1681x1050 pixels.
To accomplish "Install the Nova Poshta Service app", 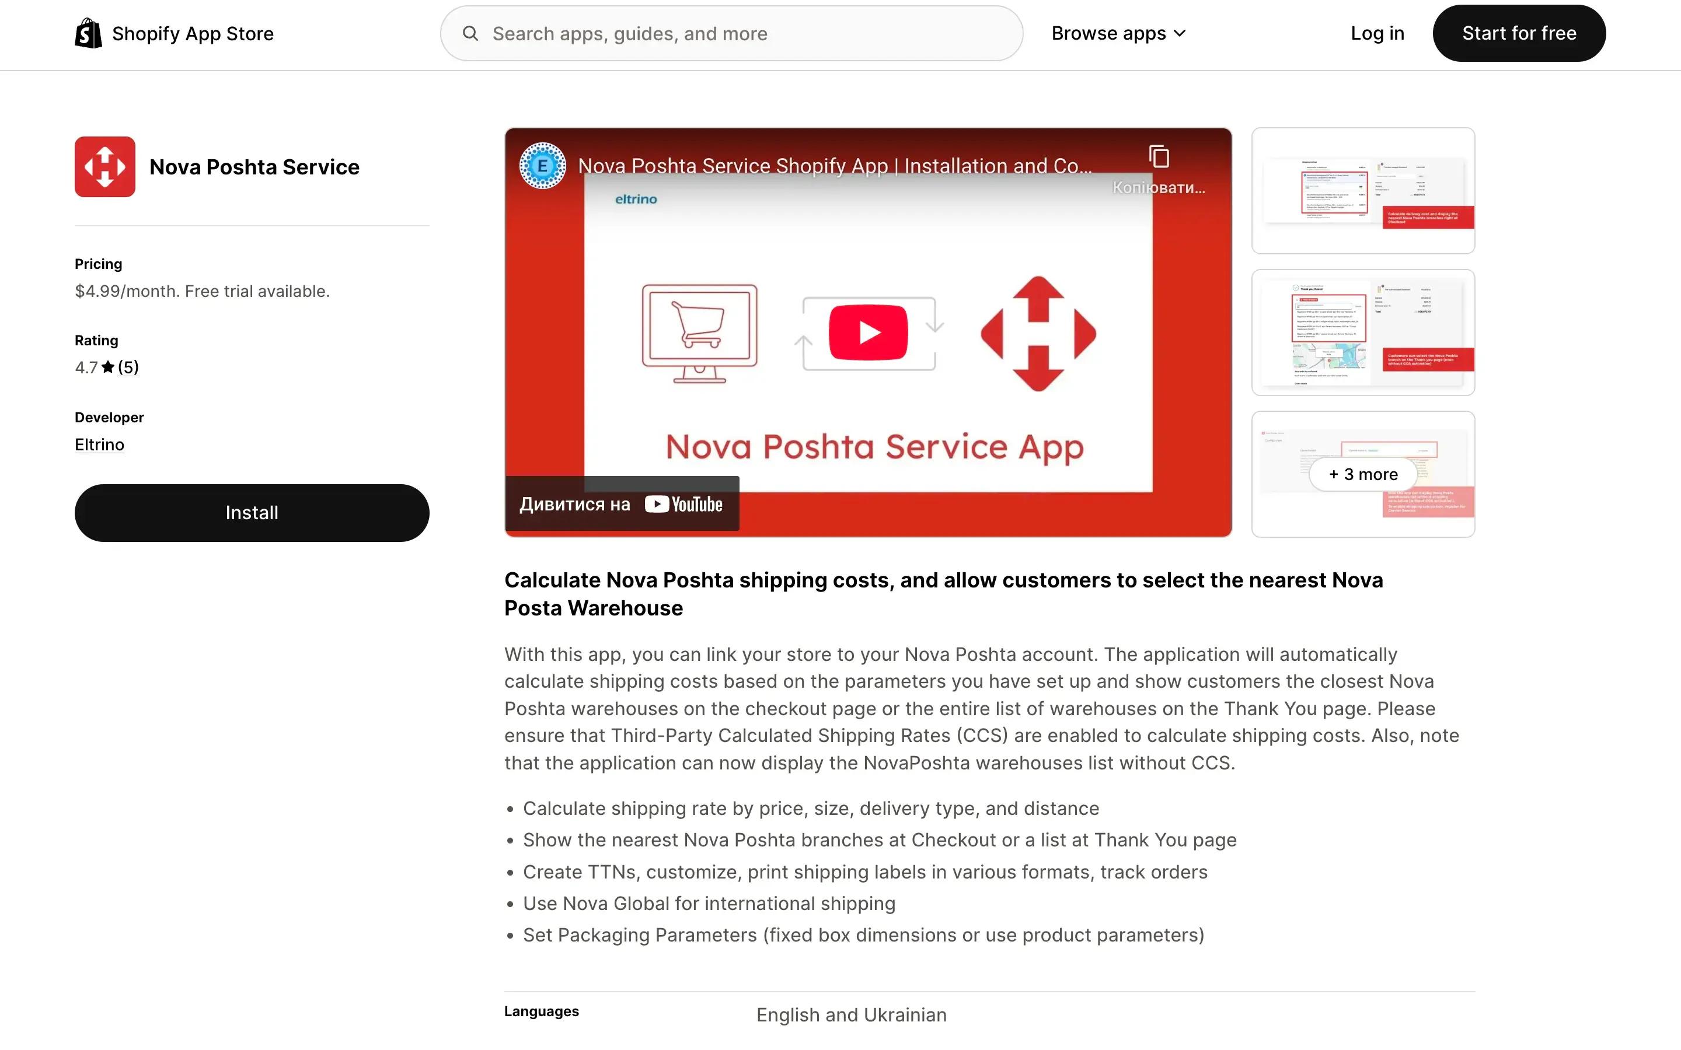I will point(252,513).
